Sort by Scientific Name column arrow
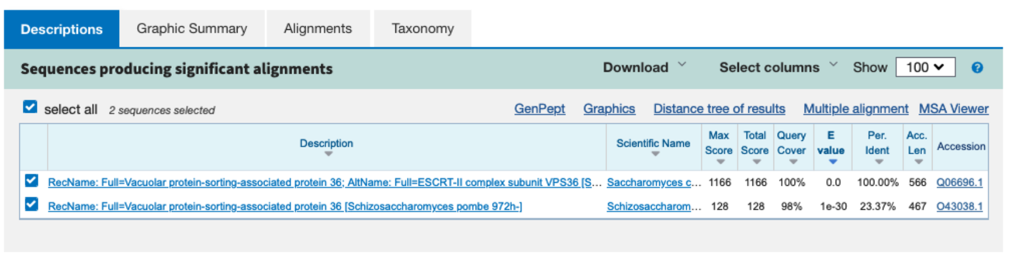The image size is (1014, 260). coord(655,154)
